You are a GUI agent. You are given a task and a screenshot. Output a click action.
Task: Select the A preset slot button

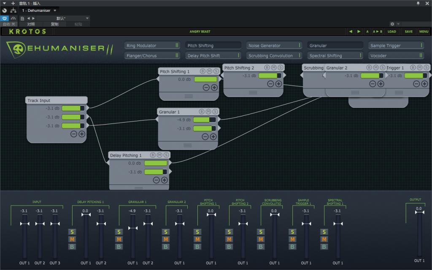(367, 32)
